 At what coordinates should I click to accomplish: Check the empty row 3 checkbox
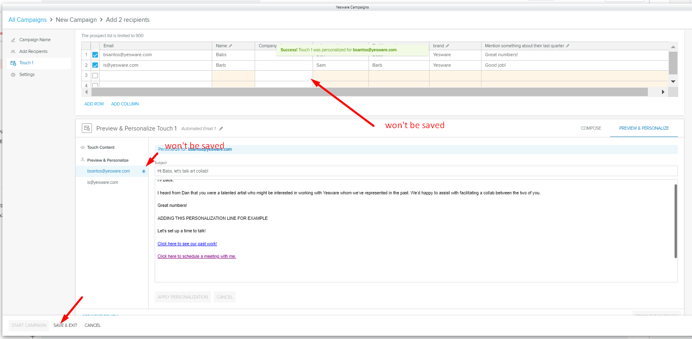pyautogui.click(x=95, y=76)
